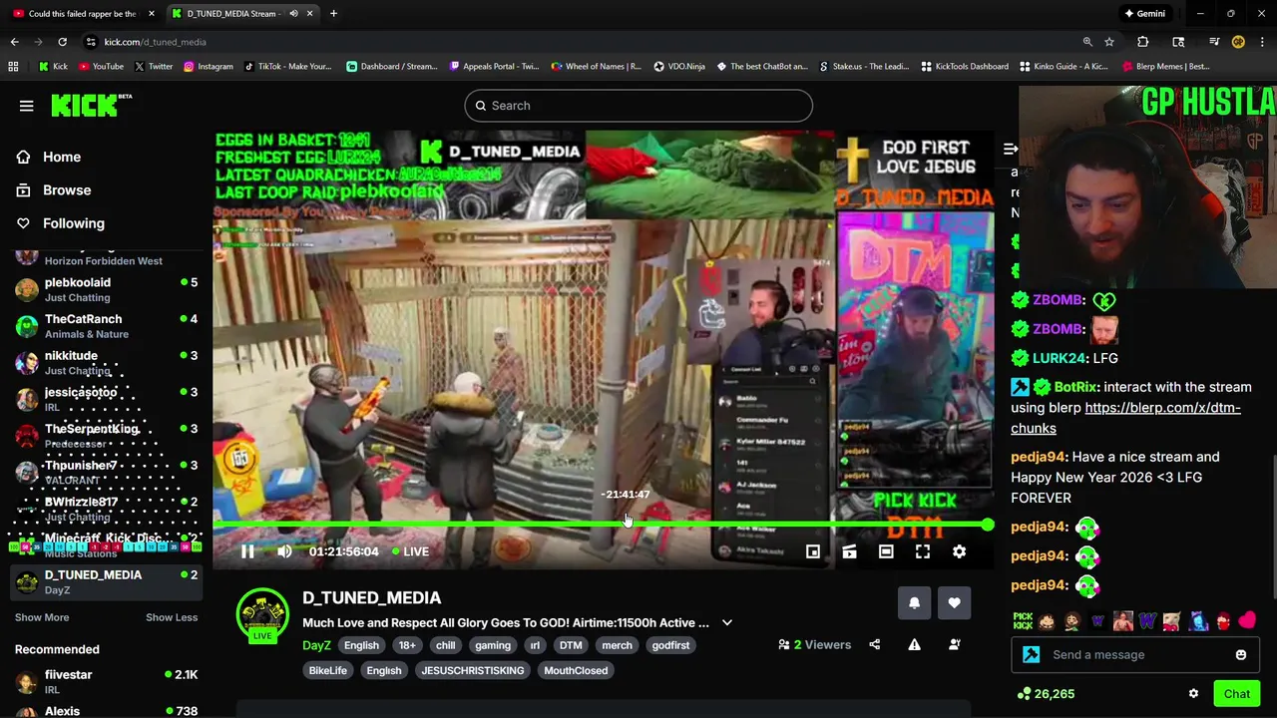Viewport: 1277px width, 718px height.
Task: Select the 18+ tag
Action: coord(407,645)
